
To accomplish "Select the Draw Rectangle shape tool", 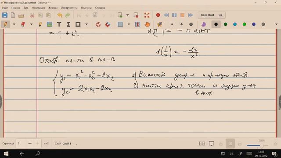I will pos(78,25).
